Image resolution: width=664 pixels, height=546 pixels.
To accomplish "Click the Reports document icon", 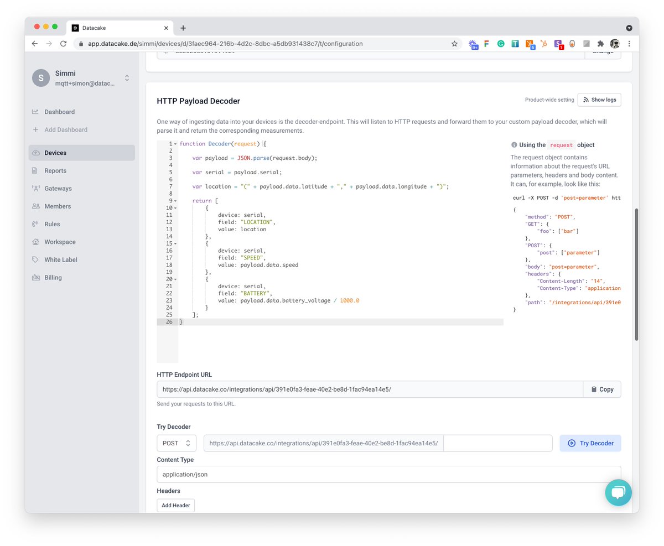I will click(35, 170).
